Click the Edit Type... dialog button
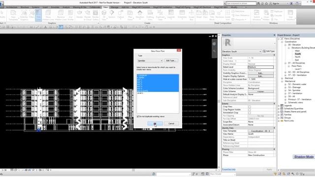The width and height of the screenshot is (315, 177). pos(171,60)
